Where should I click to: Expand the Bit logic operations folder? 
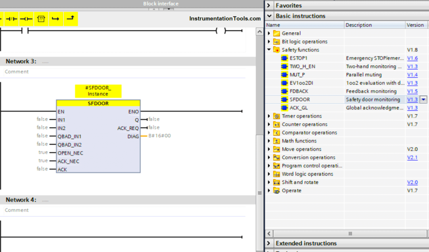tap(269, 42)
